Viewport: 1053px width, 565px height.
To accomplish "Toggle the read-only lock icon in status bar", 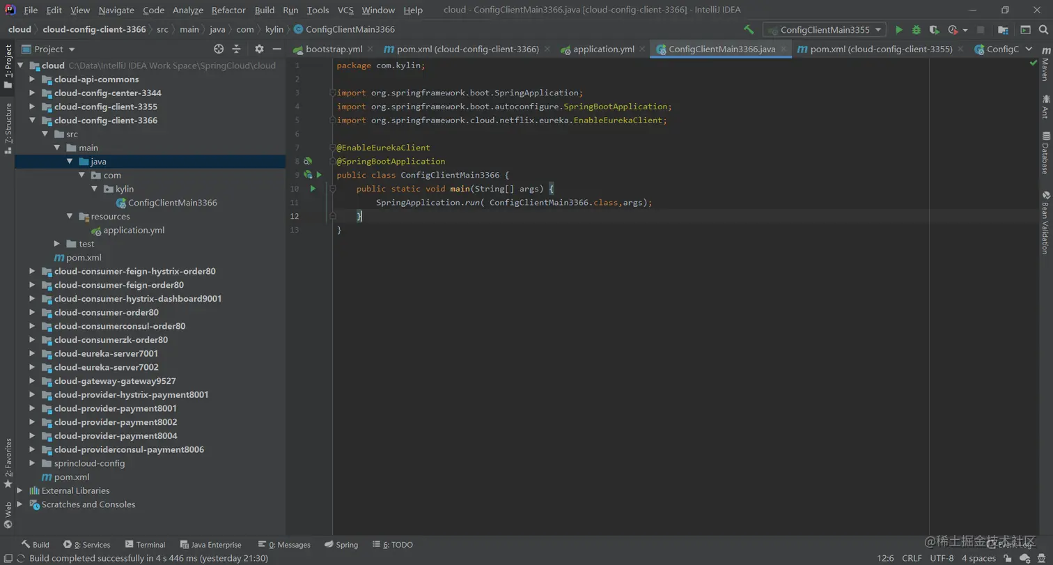I will (x=1008, y=558).
